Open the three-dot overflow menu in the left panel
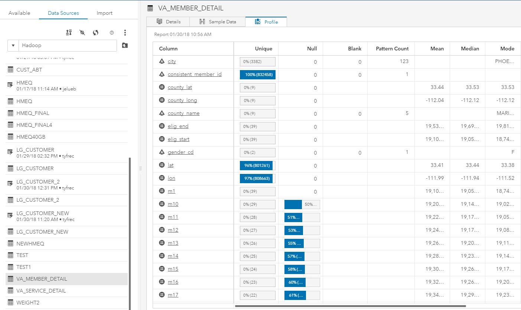The height and width of the screenshot is (310, 521). (125, 33)
